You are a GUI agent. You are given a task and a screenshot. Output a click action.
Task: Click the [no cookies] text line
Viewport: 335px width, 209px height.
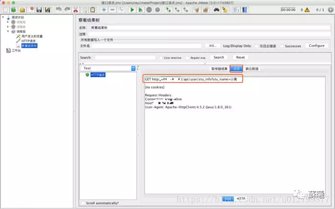point(155,87)
